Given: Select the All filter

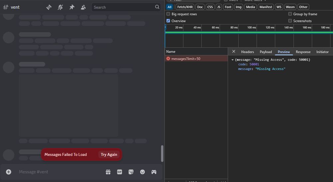Looking at the screenshot, I should pyautogui.click(x=169, y=7).
